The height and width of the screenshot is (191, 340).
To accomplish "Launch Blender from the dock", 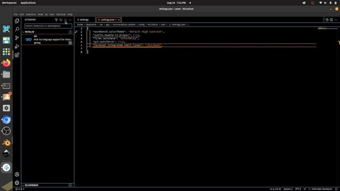I will pyautogui.click(x=6, y=143).
